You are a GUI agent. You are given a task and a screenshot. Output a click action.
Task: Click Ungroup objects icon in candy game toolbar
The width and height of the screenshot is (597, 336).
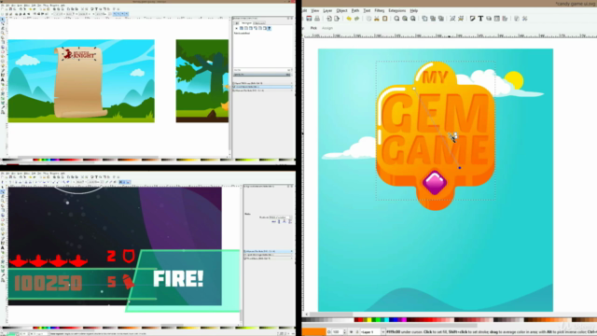[x=461, y=19]
